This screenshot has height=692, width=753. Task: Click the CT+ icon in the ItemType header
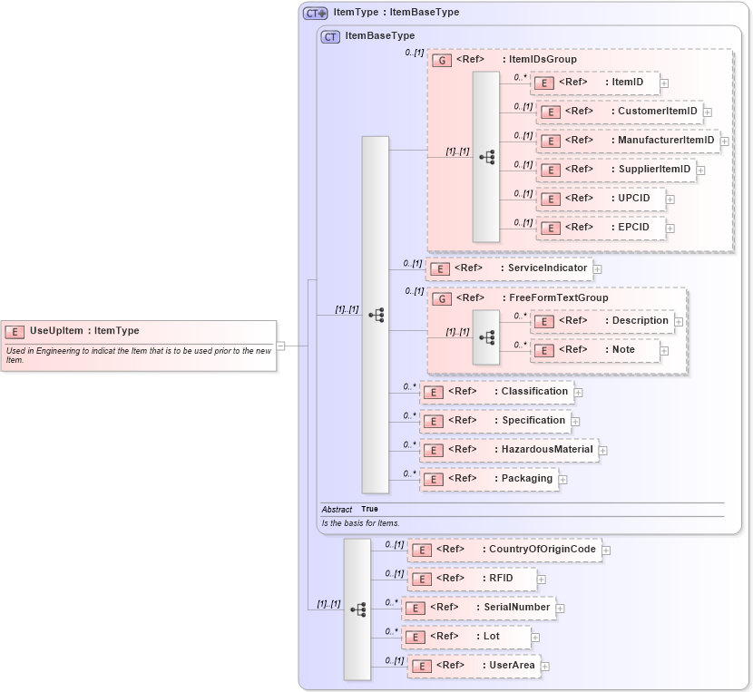click(x=315, y=13)
